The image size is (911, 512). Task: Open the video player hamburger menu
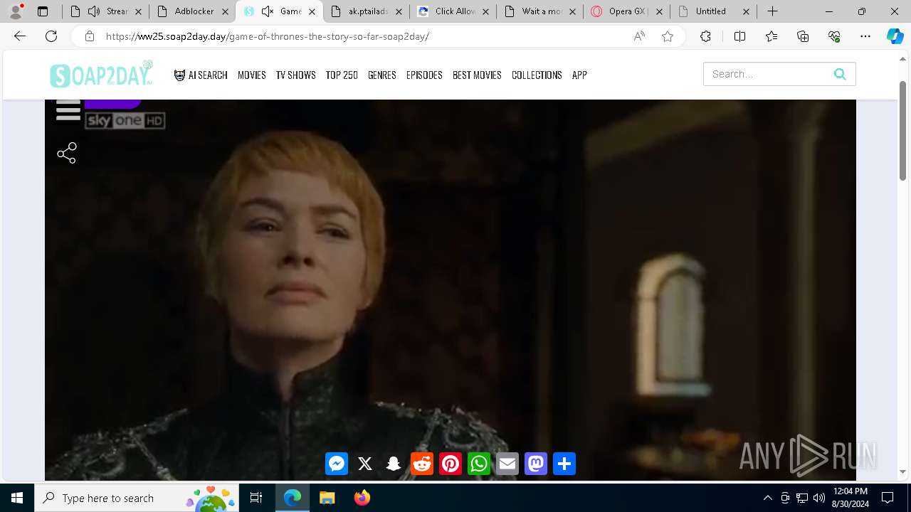[68, 110]
